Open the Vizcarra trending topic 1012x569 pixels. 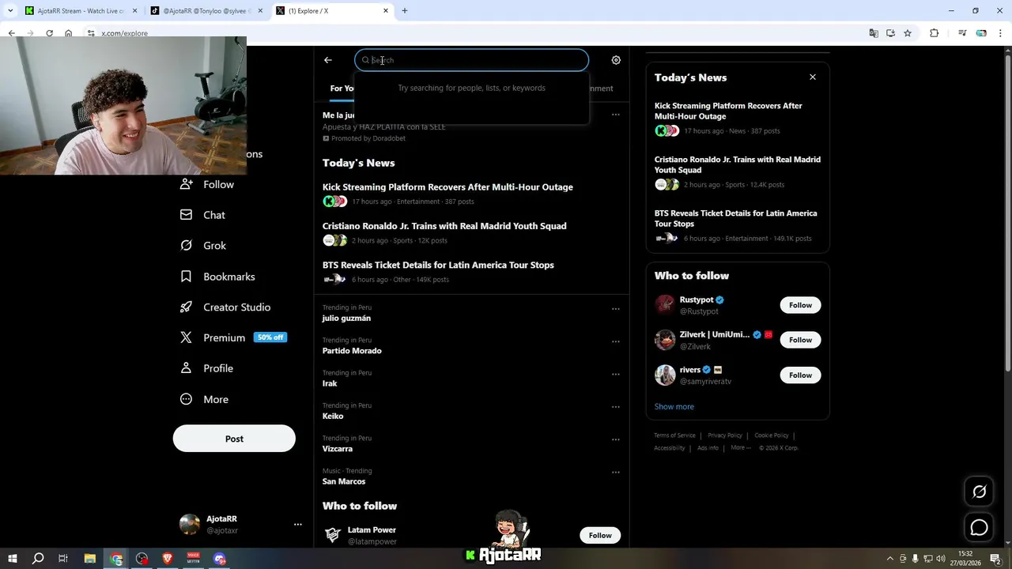(x=338, y=449)
